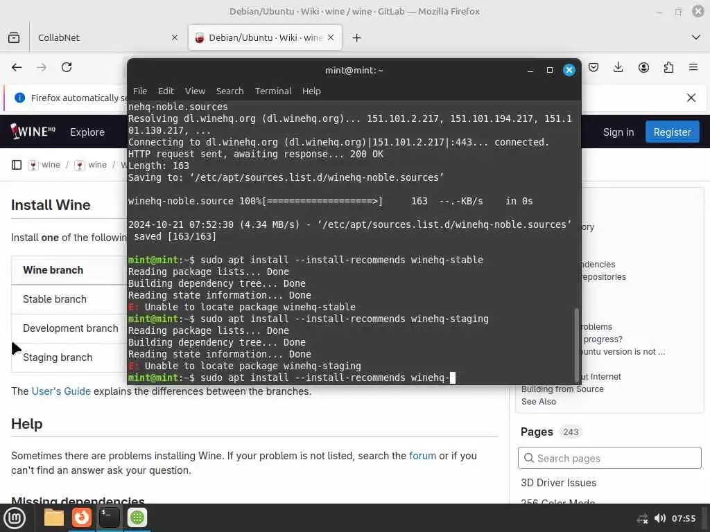Click the Wine branch table header

(x=53, y=270)
